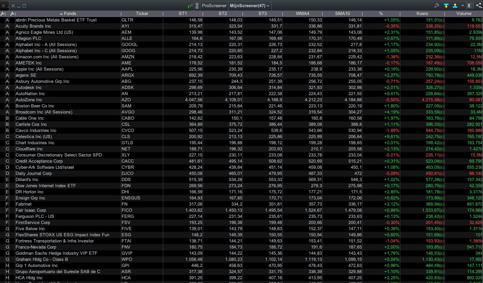Screen dimensions: 483x283
Task: Sort by the Ticker column header
Action: click(x=142, y=14)
